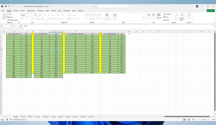The image size is (216, 125).
Task: Toggle Wrap Text on the cell
Action: [72, 15]
